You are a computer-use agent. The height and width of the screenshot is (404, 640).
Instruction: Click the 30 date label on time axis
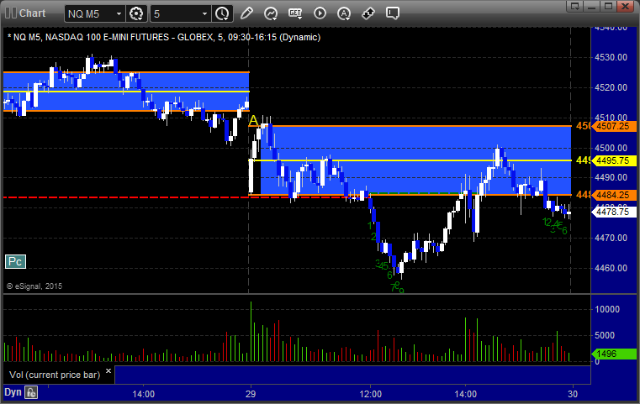pos(573,394)
